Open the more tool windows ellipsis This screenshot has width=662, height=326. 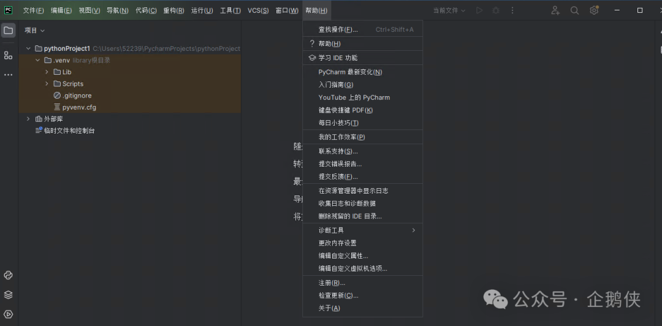pos(9,75)
